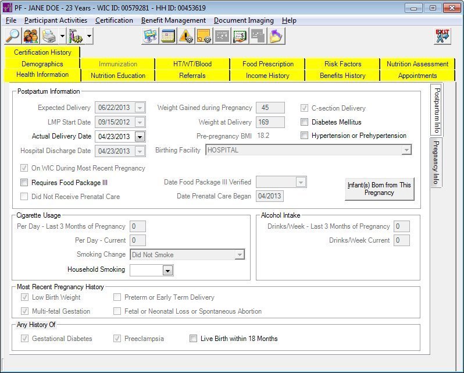Switch to Nutrition Education tab
The height and width of the screenshot is (373, 464).
click(118, 76)
